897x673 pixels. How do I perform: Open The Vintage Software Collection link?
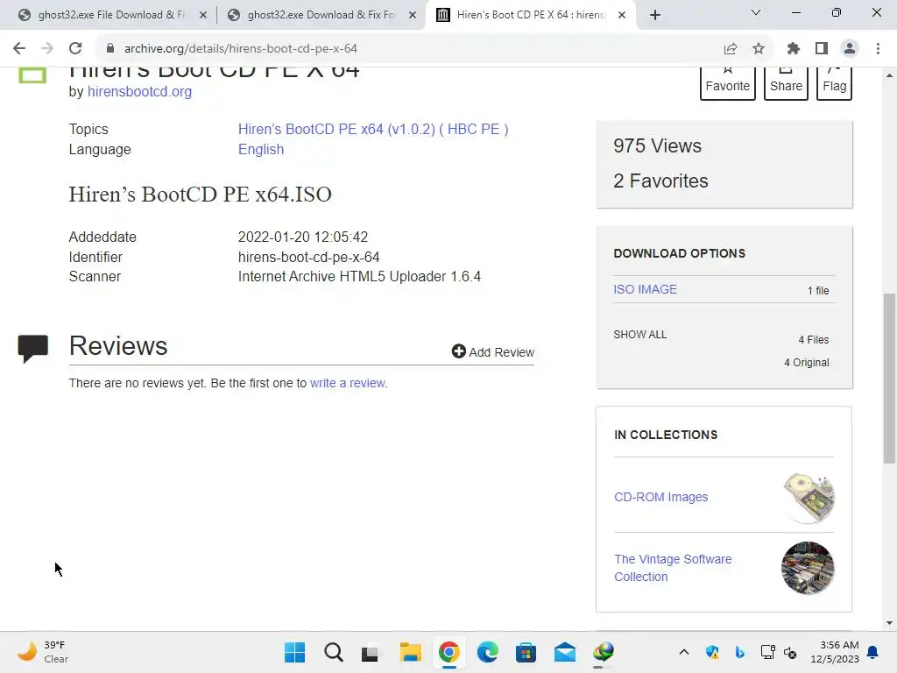tap(673, 568)
